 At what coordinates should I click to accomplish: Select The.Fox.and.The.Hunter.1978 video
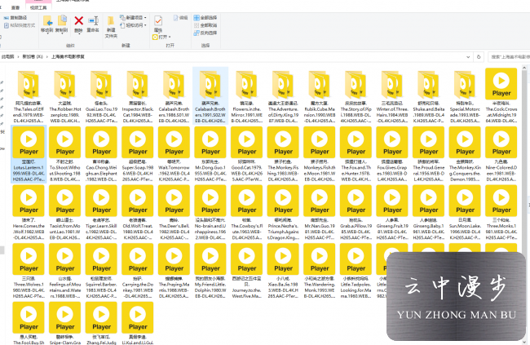pos(356,154)
